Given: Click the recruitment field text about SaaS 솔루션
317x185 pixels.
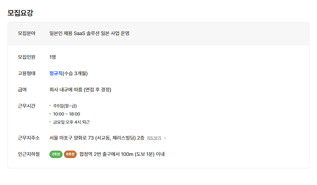Looking at the screenshot, I should 89,33.
